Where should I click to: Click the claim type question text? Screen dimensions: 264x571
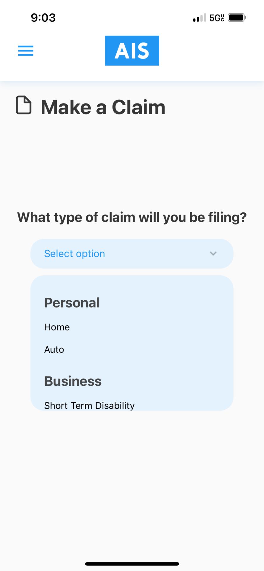(132, 217)
